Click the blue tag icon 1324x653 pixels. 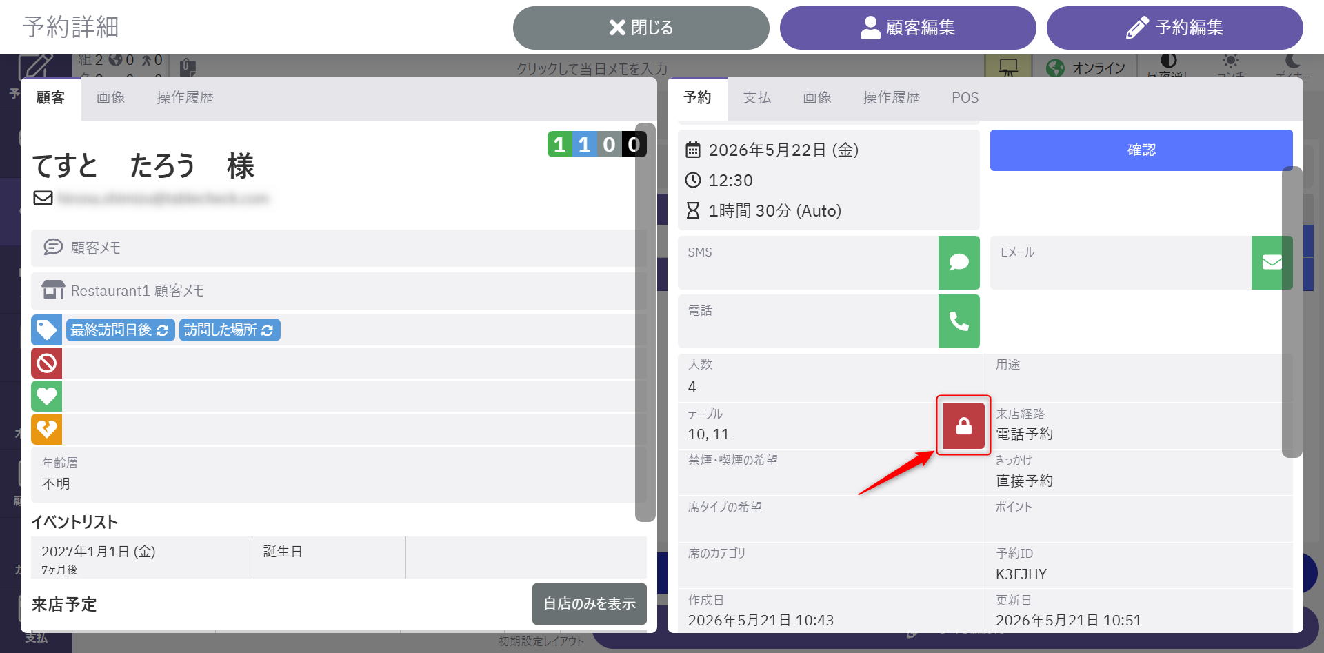pyautogui.click(x=46, y=330)
